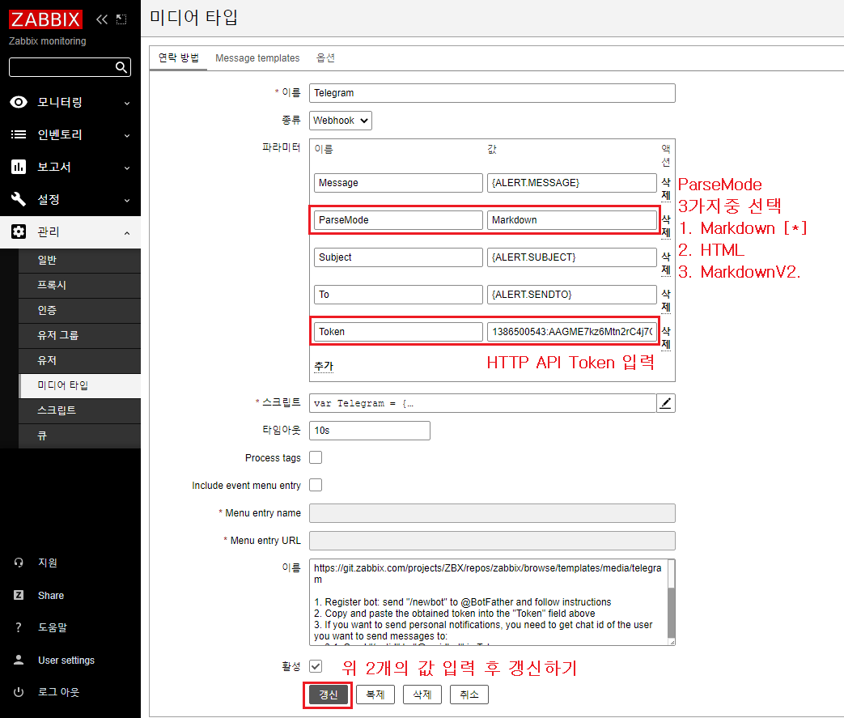Screen dimensions: 844x718
Task: Click the question mark icon for 도움말
Action: pyautogui.click(x=19, y=627)
